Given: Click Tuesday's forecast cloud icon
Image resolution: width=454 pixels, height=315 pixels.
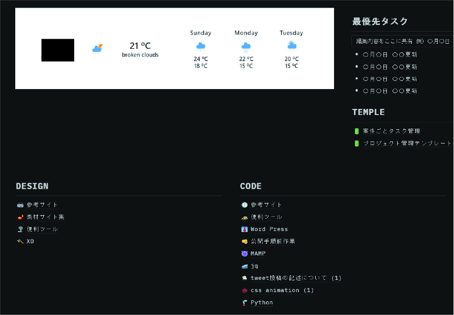Looking at the screenshot, I should (292, 45).
